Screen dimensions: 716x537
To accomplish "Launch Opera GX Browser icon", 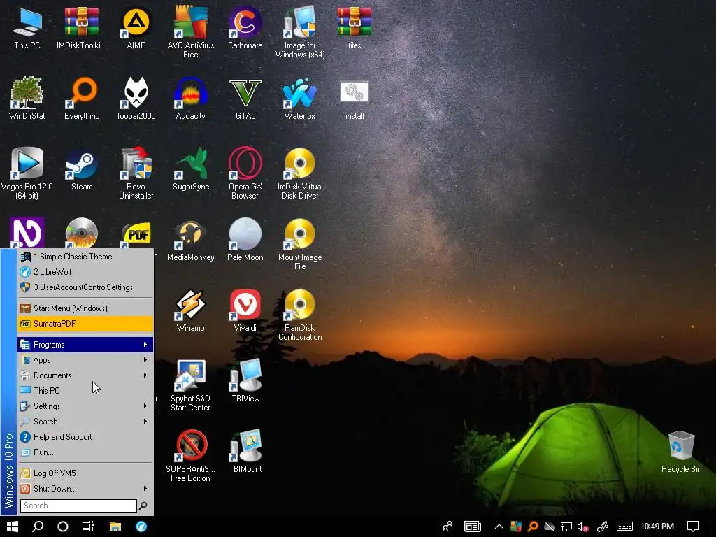I will (245, 173).
